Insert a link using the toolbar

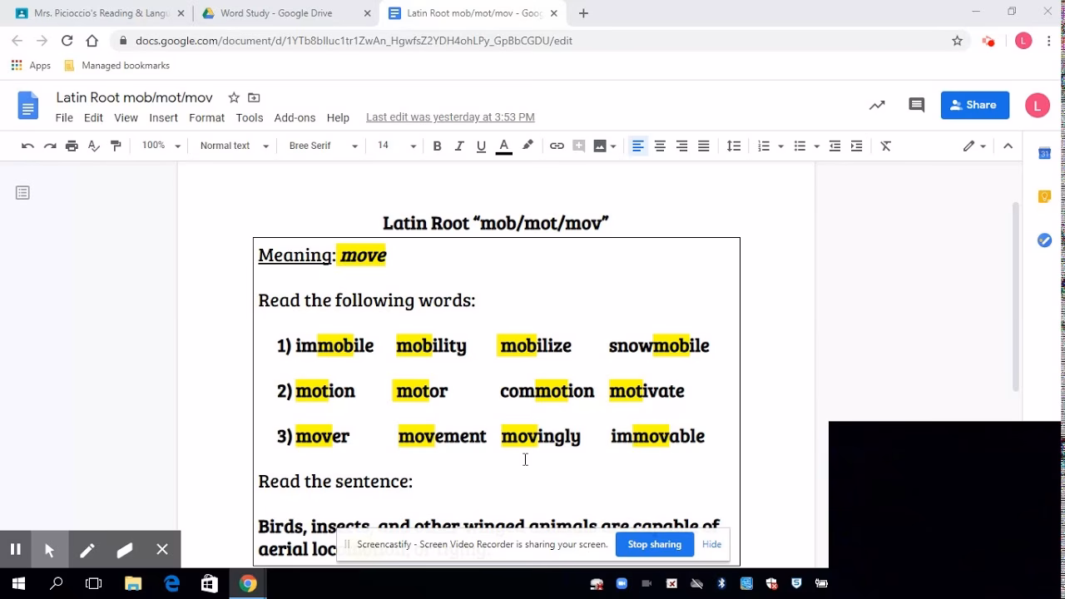coord(557,146)
